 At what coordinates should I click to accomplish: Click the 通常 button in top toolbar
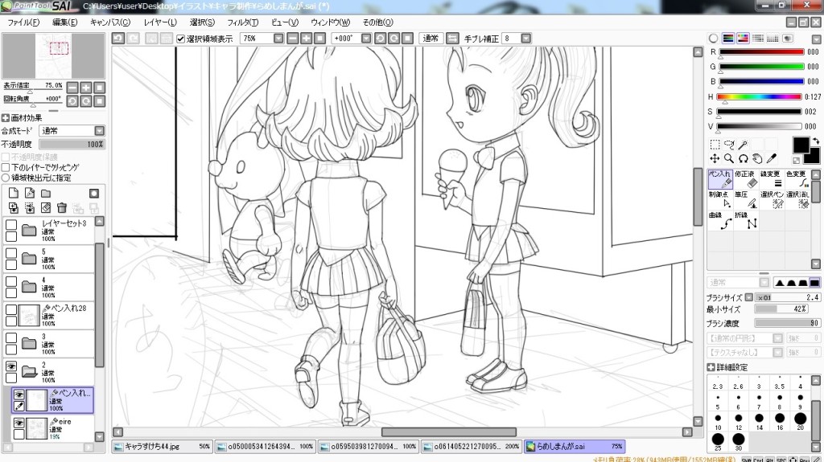point(431,38)
